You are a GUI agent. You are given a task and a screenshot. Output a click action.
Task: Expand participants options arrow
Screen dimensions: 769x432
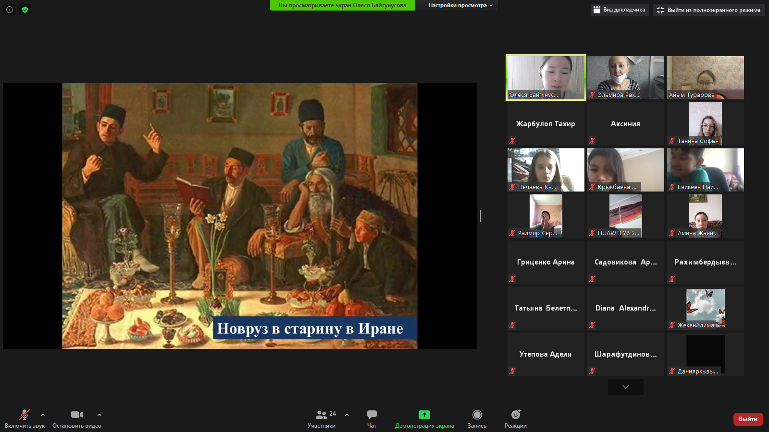pyautogui.click(x=347, y=415)
